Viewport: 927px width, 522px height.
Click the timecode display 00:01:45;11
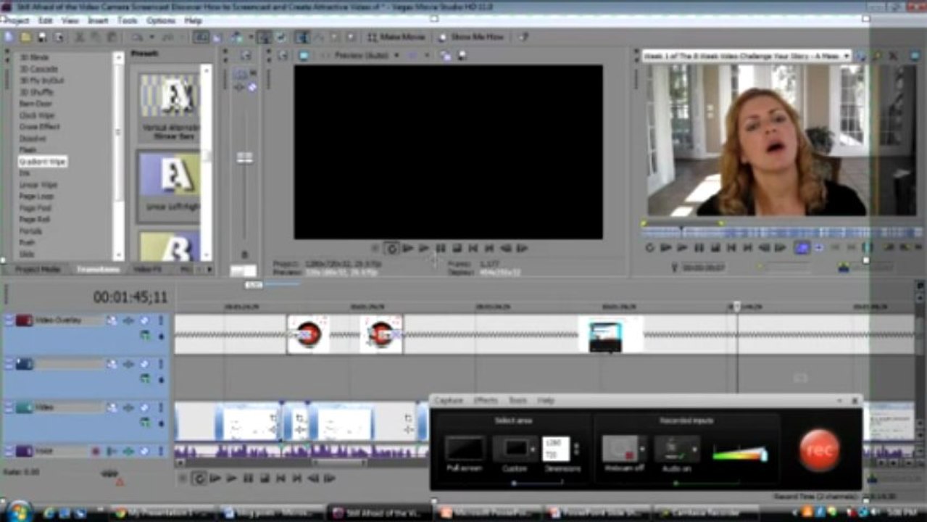130,297
